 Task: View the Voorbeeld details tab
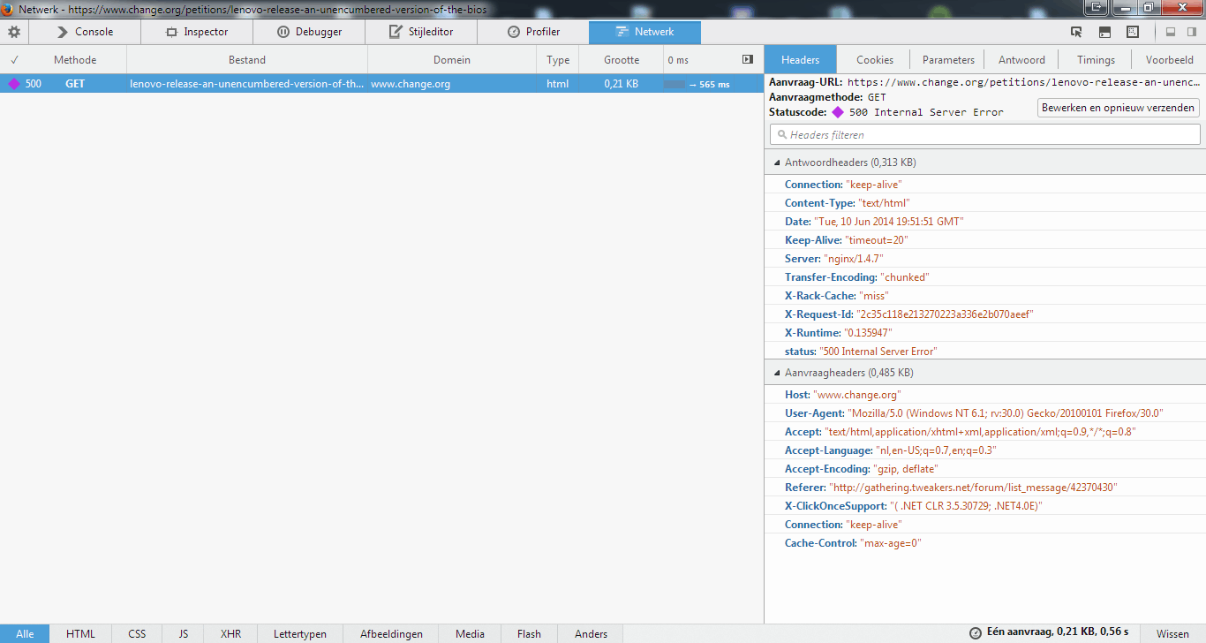coord(1169,60)
